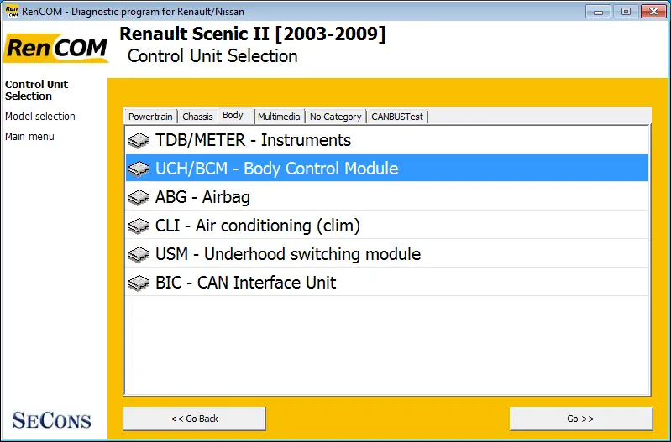This screenshot has height=442, width=671.
Task: Return to Main menu from sidebar
Action: [x=29, y=137]
